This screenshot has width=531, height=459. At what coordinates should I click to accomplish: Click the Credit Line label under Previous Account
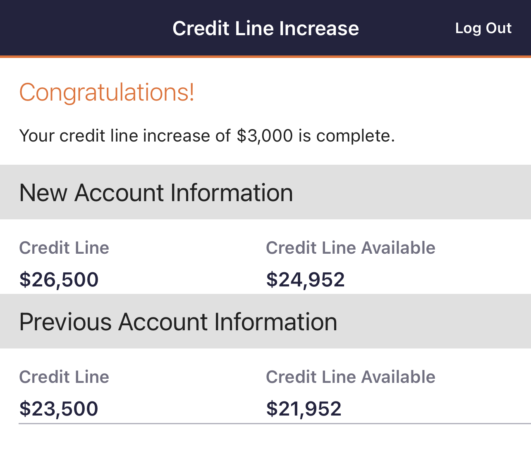pos(64,377)
